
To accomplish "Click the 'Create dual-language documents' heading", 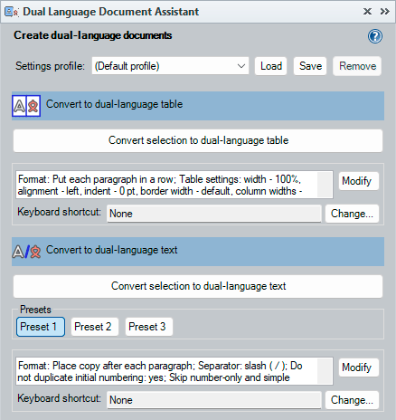I will (93, 35).
